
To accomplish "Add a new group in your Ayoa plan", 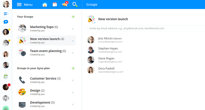I will [x=73, y=68].
